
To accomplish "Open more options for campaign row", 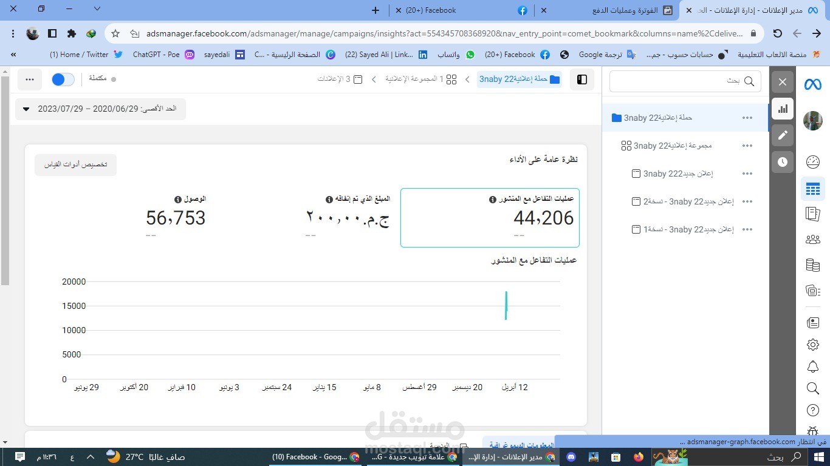I will pos(747,118).
